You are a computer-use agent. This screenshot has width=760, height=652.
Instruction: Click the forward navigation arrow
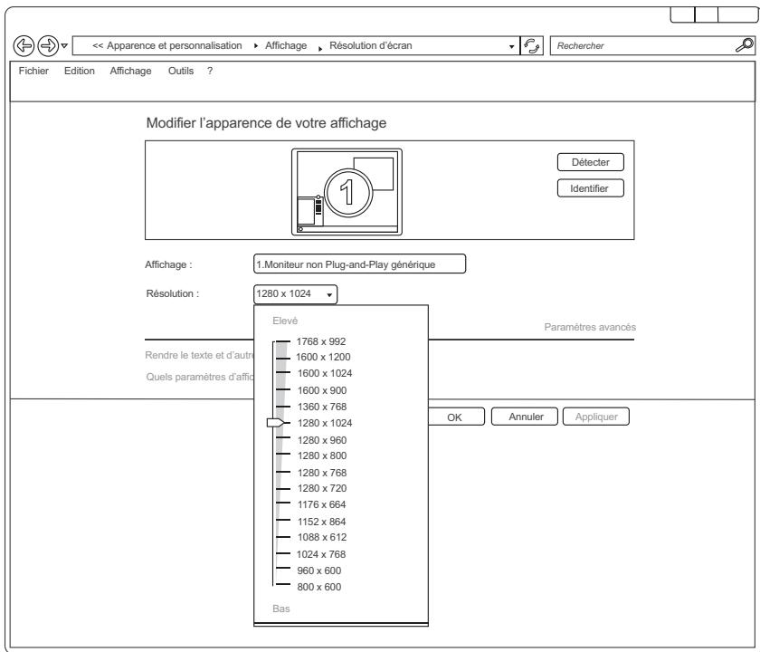(x=48, y=46)
